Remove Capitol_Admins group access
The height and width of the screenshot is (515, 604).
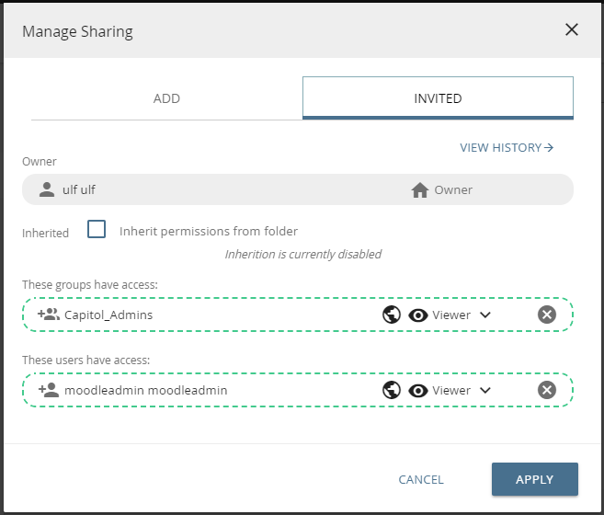tap(547, 315)
